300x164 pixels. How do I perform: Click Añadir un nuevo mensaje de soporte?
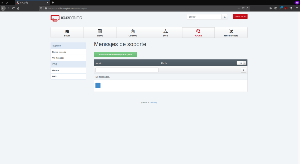click(115, 54)
